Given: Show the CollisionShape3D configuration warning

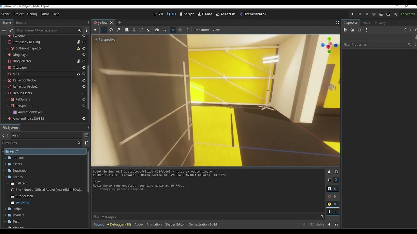Looking at the screenshot, I should pos(79,48).
